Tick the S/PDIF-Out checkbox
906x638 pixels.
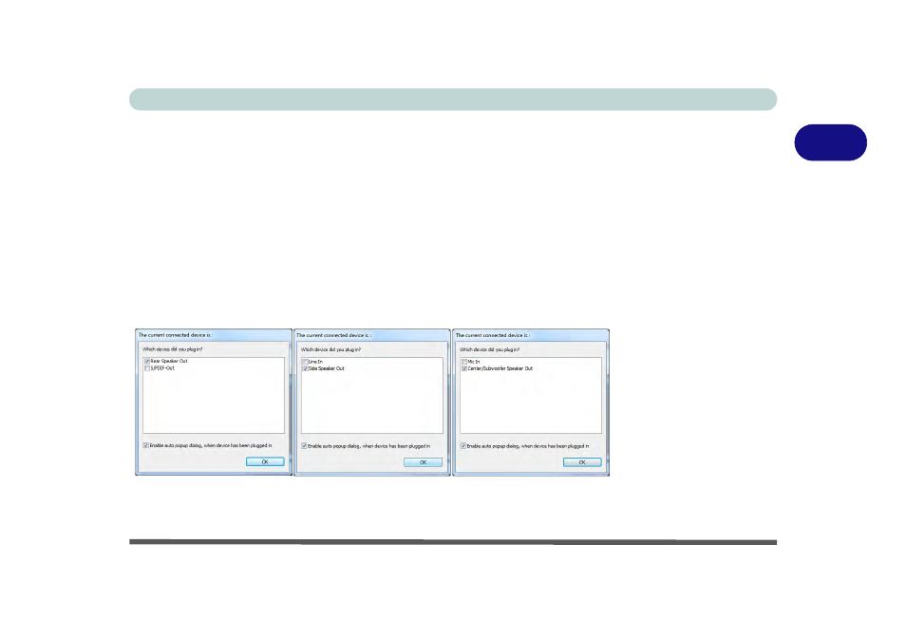(x=147, y=367)
